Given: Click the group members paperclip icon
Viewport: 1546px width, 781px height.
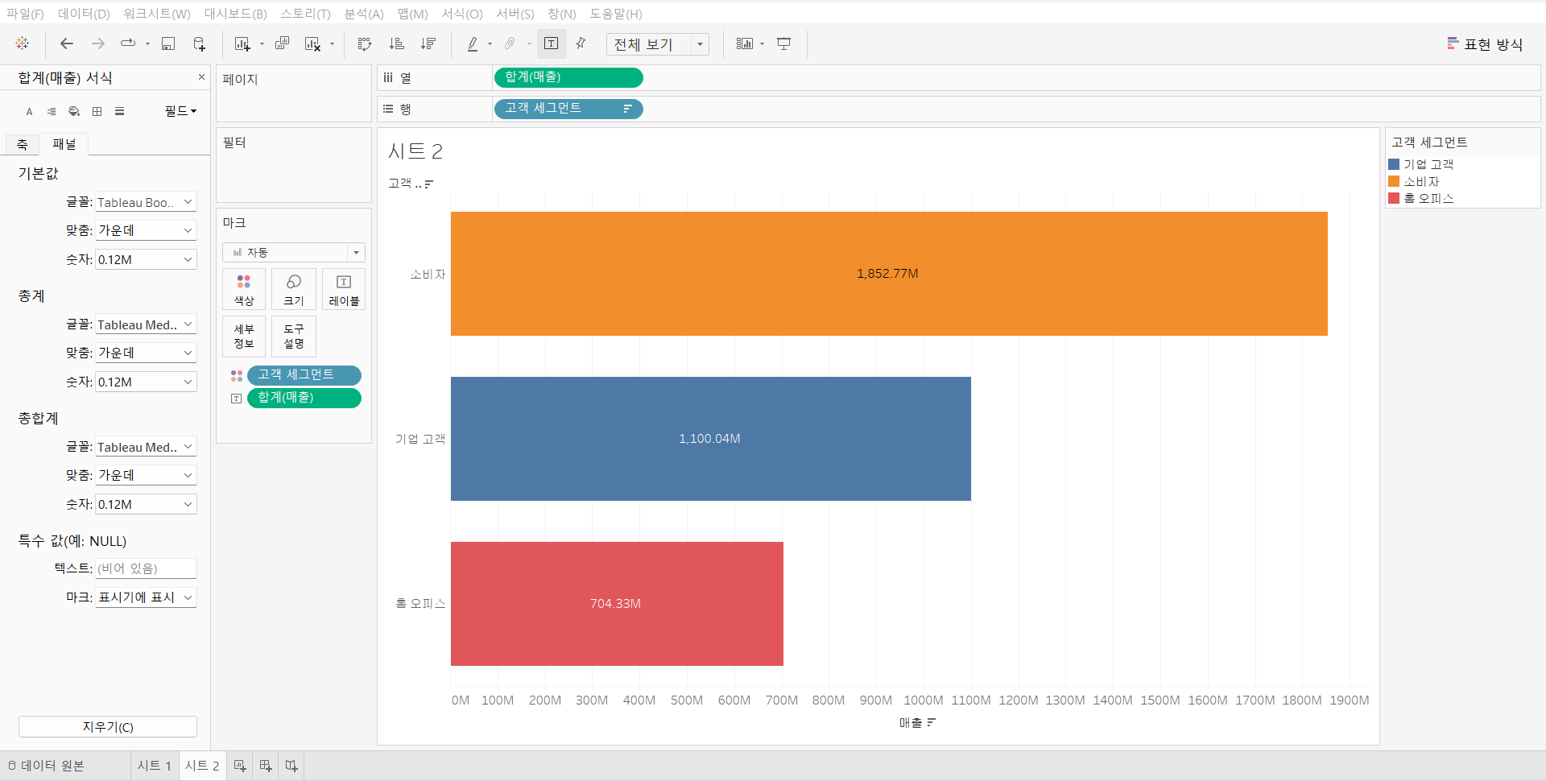Looking at the screenshot, I should tap(510, 43).
